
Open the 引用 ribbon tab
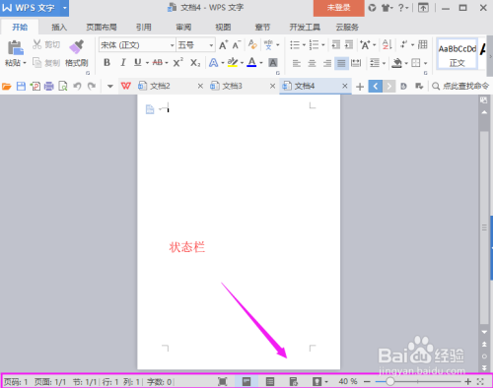(144, 27)
